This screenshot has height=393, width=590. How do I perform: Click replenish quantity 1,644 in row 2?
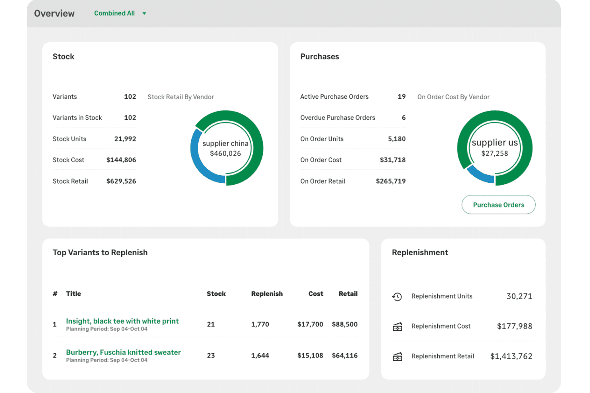tap(260, 356)
